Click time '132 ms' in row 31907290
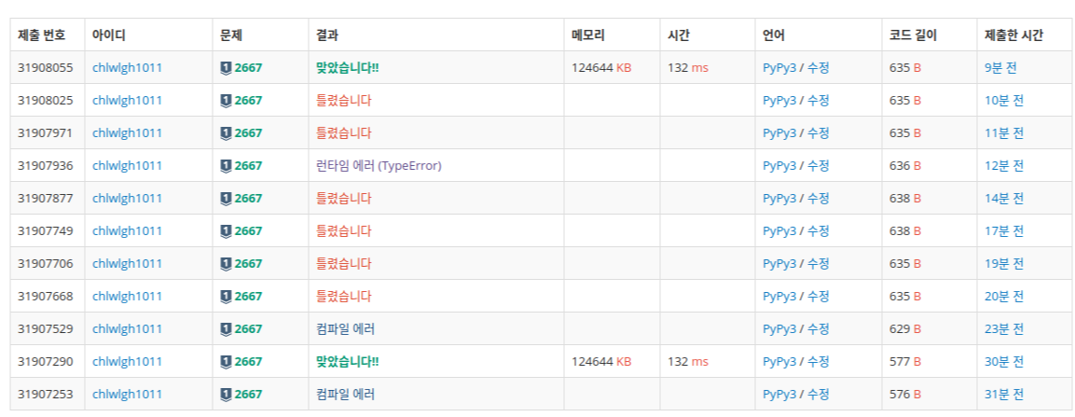Screen dimensions: 1075x417 pyautogui.click(x=688, y=361)
